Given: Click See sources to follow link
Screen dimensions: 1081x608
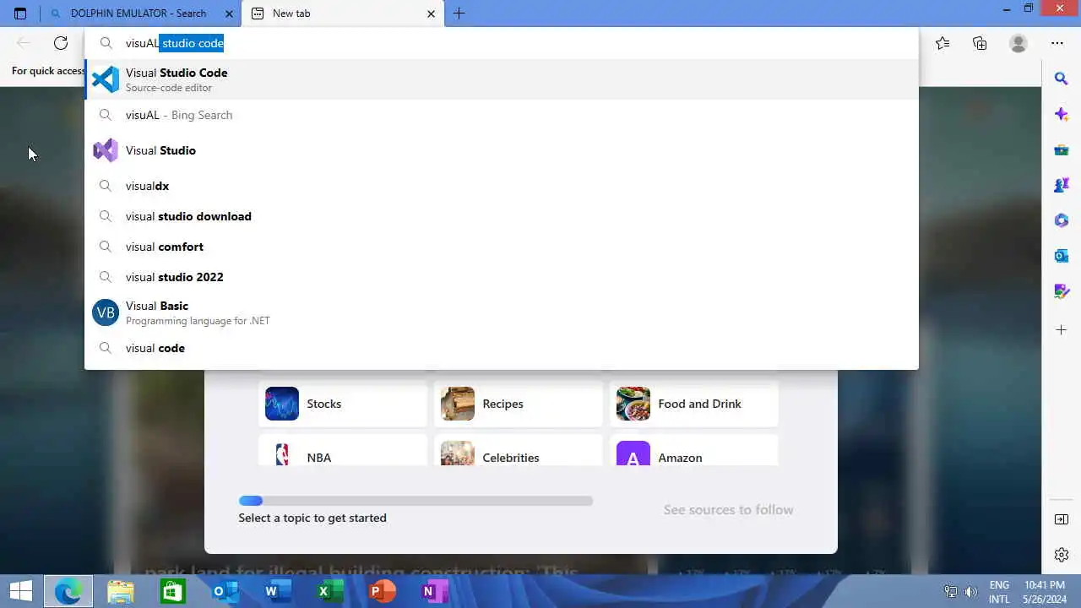Looking at the screenshot, I should (728, 509).
